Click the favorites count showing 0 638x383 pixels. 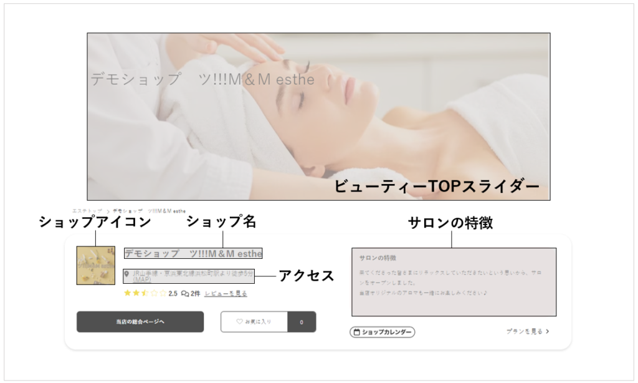tap(302, 322)
